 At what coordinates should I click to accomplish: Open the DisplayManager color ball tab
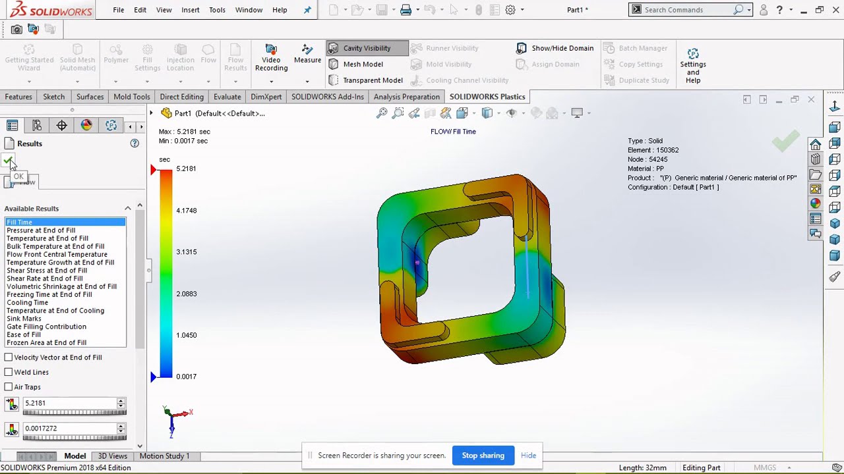tap(86, 126)
